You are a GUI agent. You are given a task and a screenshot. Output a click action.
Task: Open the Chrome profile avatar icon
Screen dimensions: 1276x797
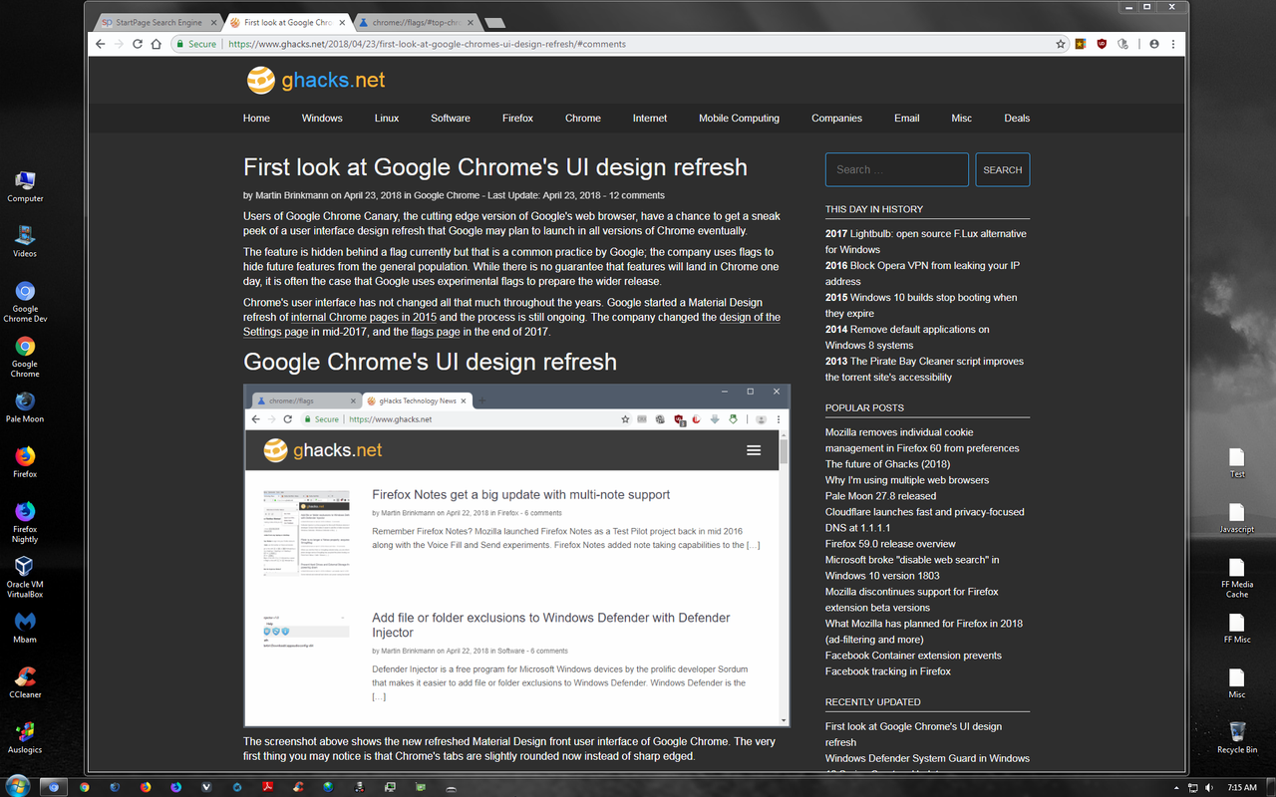coord(1154,44)
